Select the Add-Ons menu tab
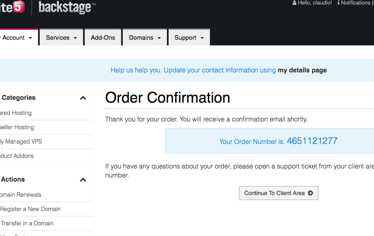The height and width of the screenshot is (236, 374). [x=103, y=38]
